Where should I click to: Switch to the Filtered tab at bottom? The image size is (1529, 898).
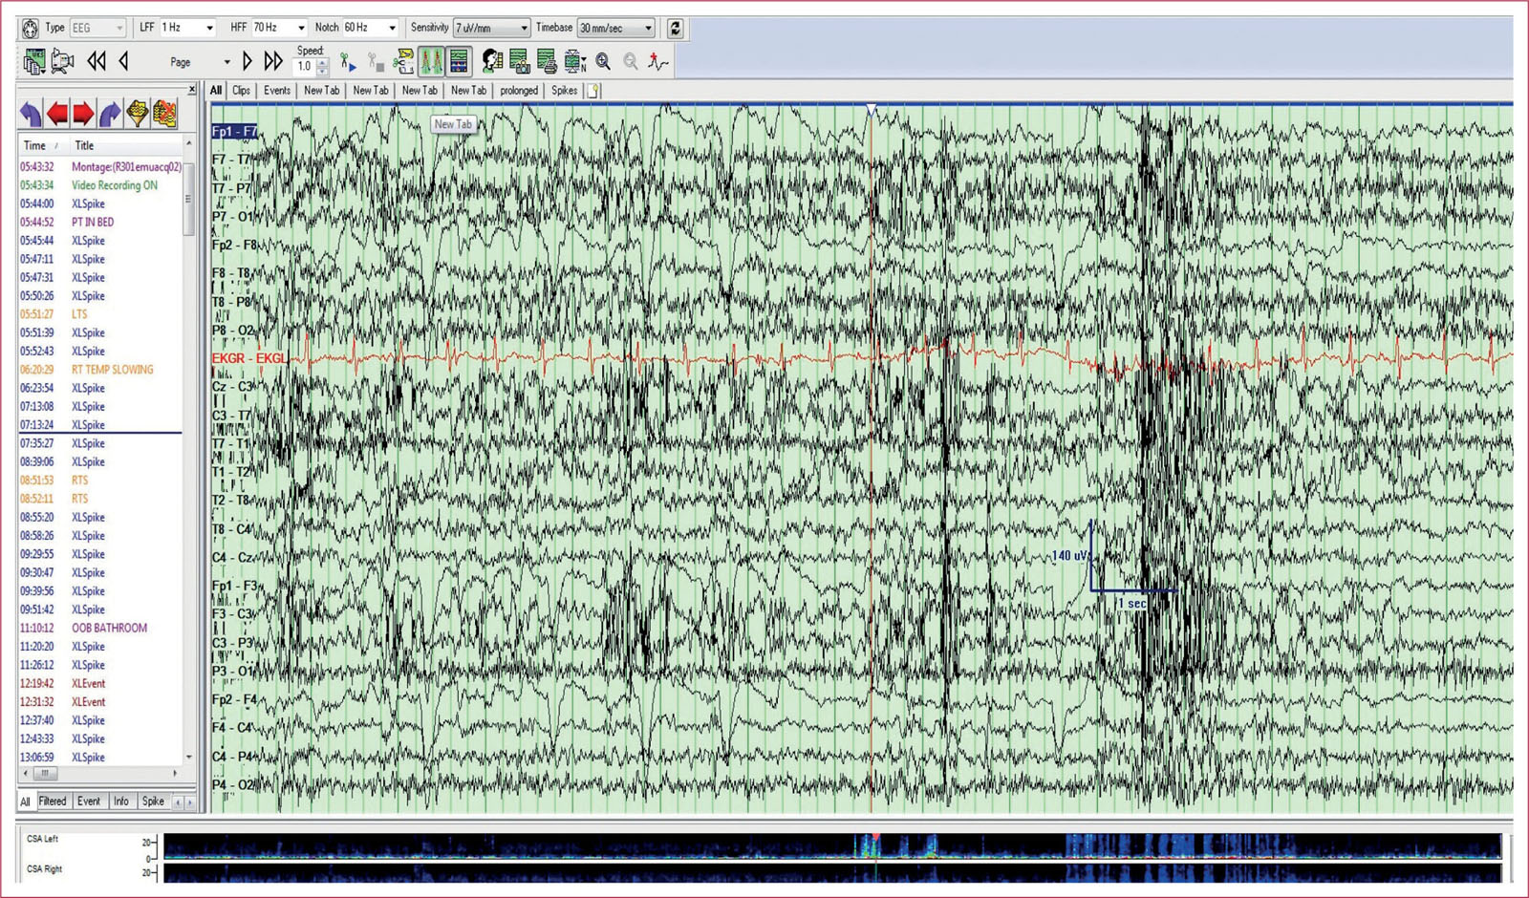click(x=53, y=802)
